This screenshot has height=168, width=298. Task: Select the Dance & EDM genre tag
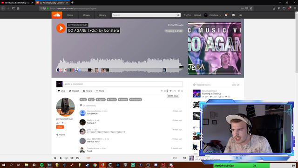[174, 31]
